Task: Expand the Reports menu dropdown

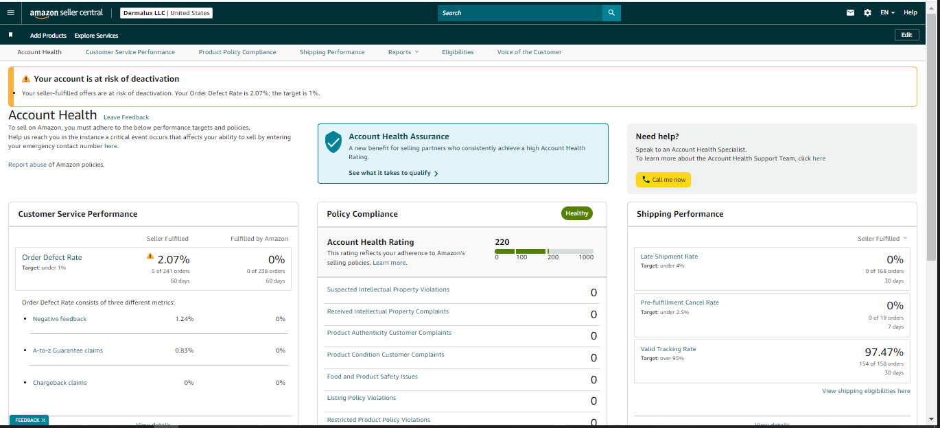Action: (403, 52)
